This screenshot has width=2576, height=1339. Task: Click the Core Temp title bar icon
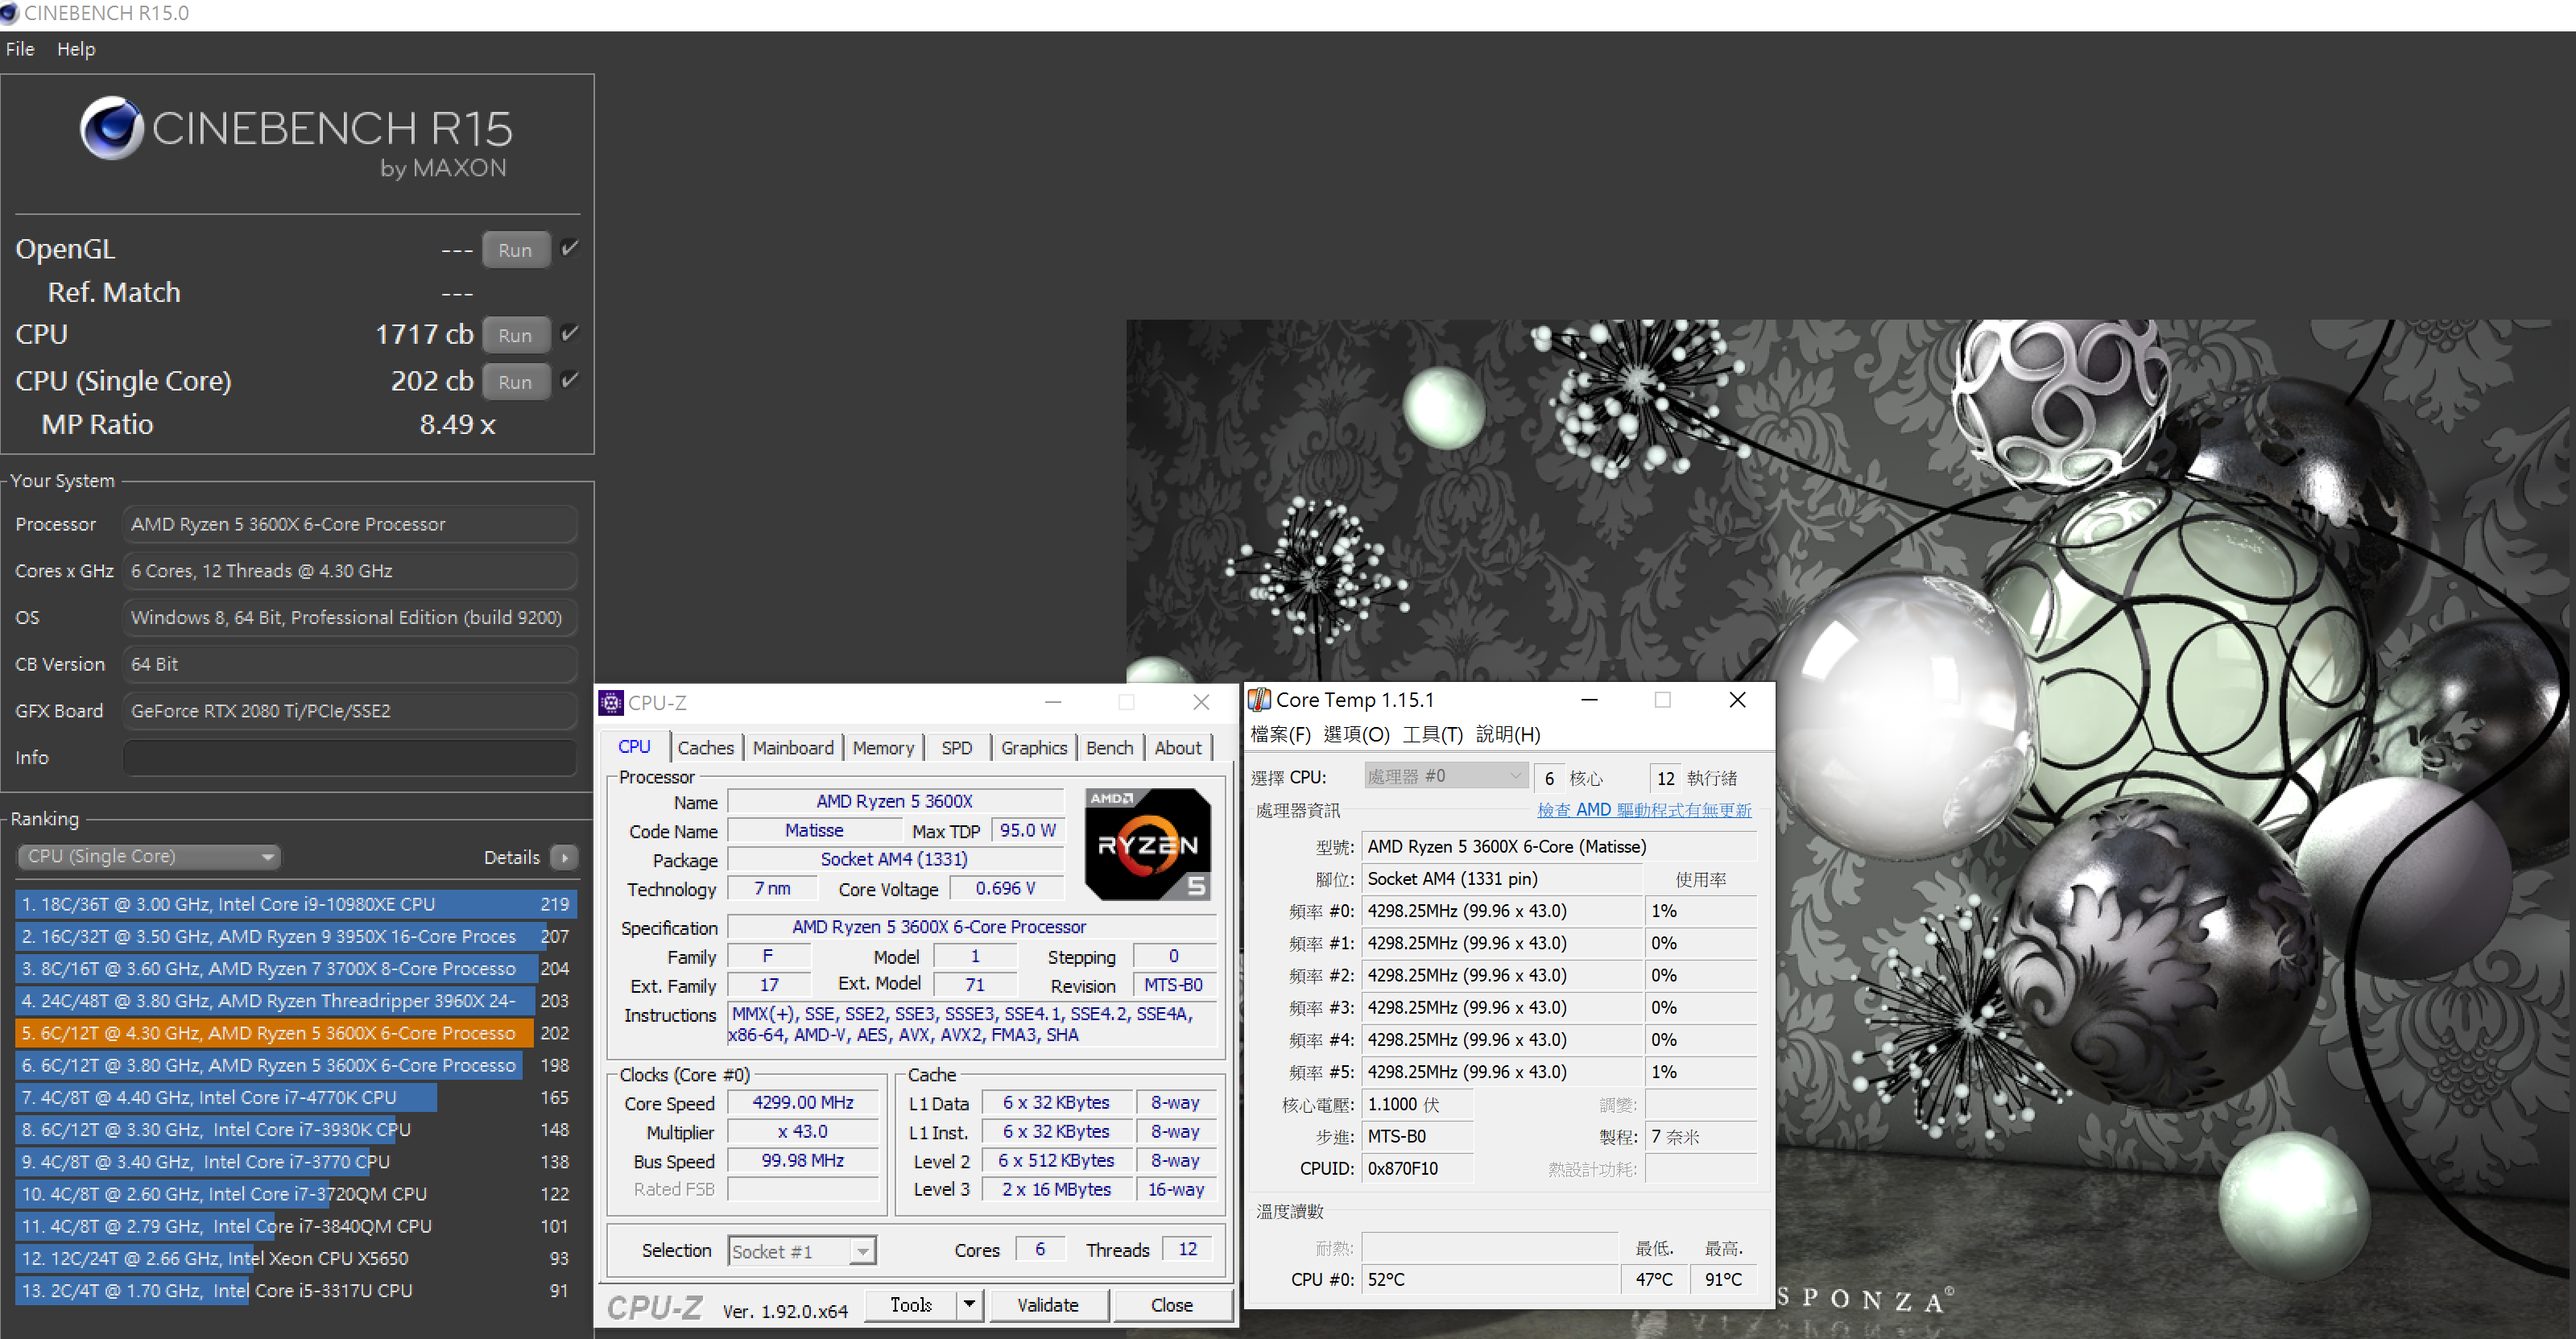tap(1260, 699)
